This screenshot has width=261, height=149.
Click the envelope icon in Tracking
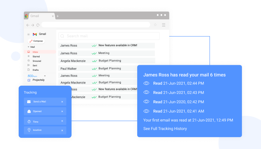click(29, 102)
